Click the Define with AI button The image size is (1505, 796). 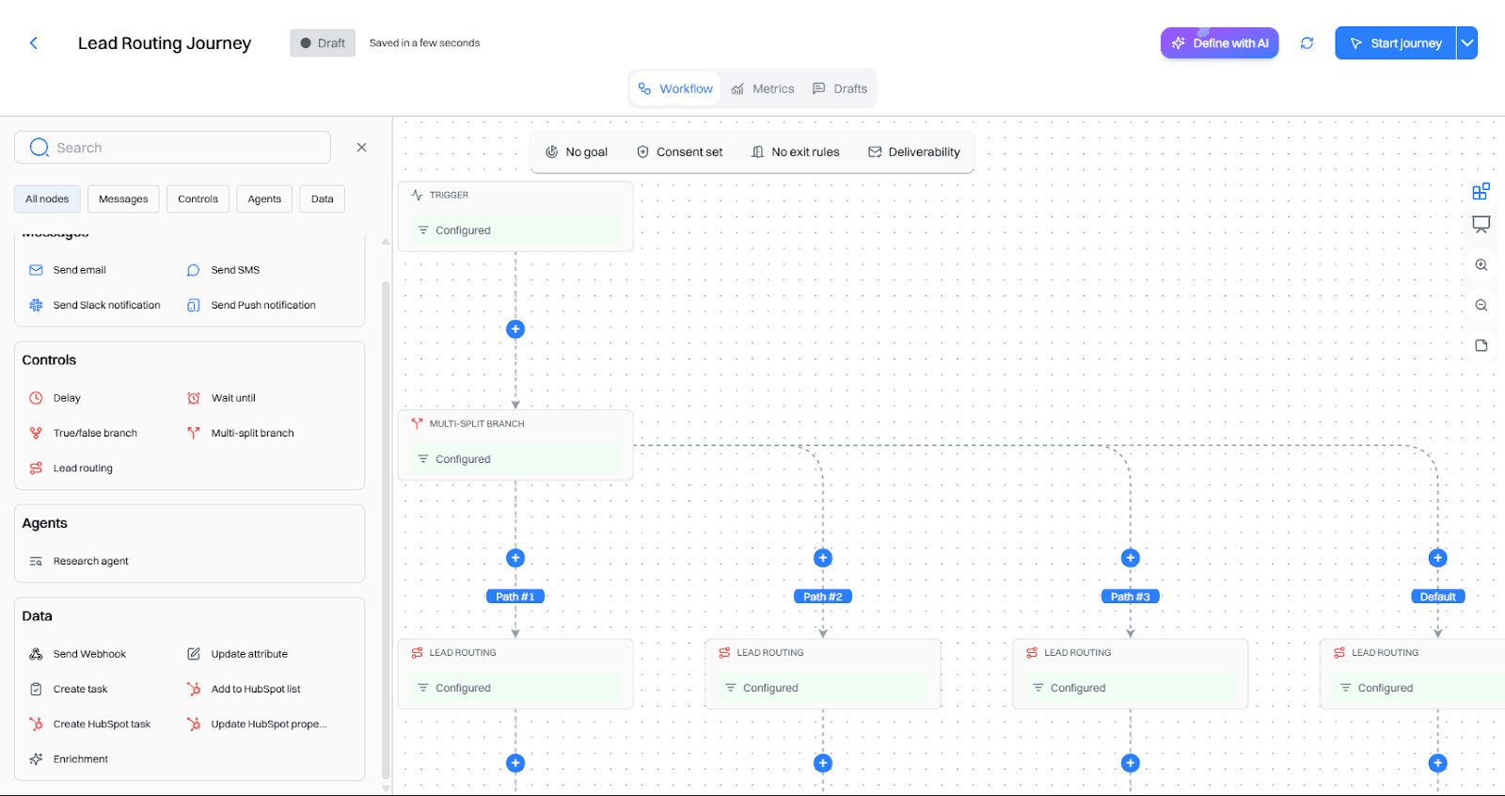pos(1219,43)
